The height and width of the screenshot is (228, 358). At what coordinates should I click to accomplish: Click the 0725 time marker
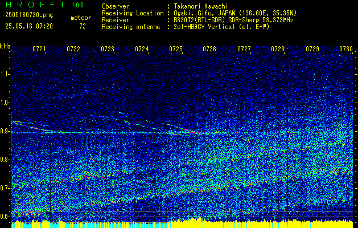tap(176, 49)
